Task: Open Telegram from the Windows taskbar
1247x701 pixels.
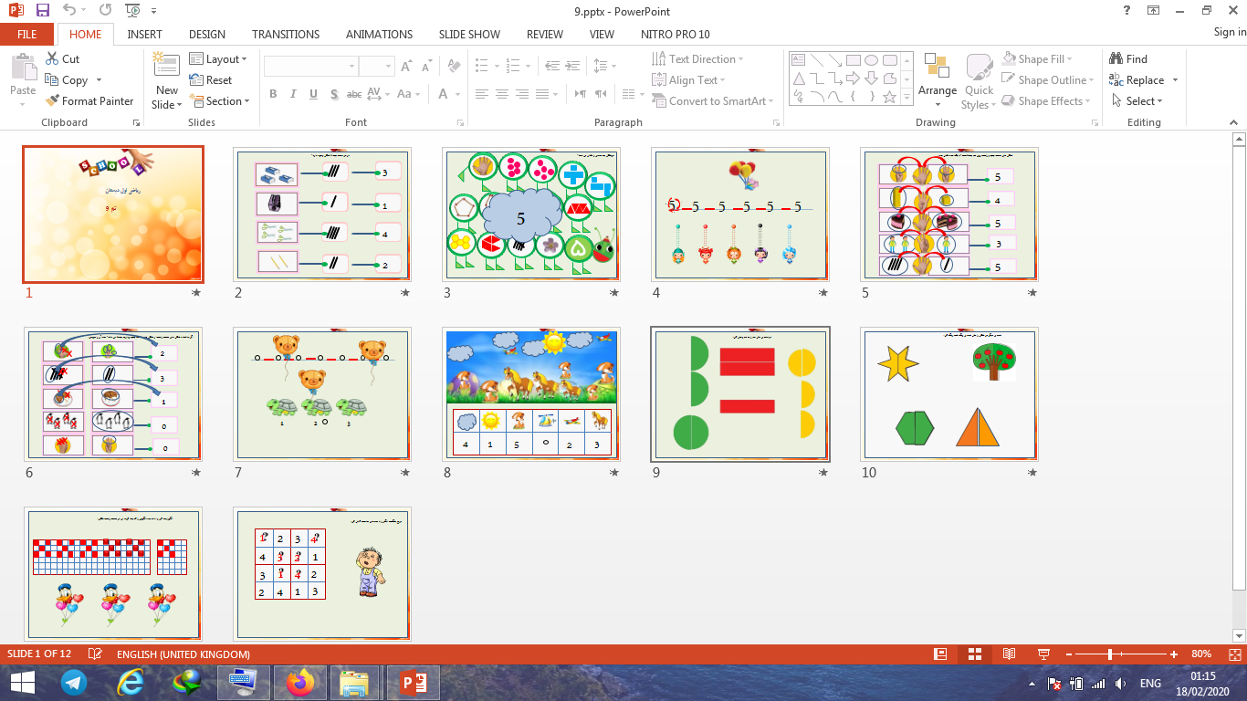Action: [x=74, y=682]
